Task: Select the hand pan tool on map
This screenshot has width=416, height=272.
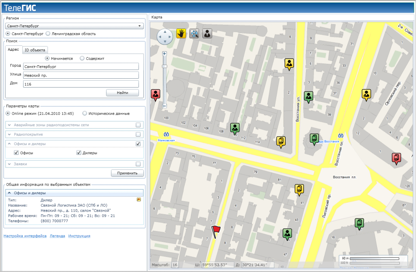Action: (x=181, y=34)
